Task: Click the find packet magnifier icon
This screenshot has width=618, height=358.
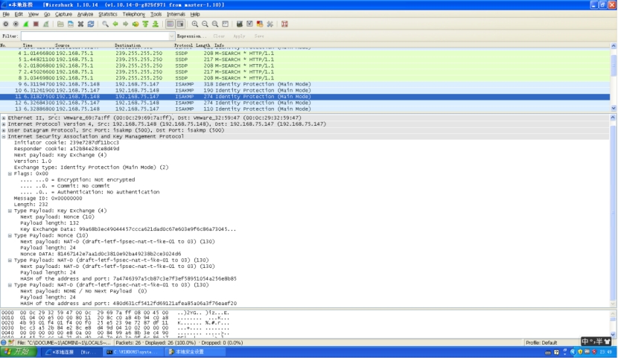Action: click(106, 24)
